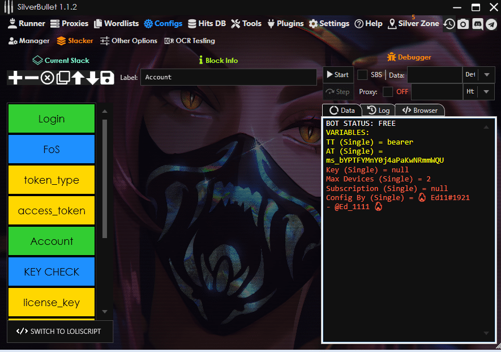
Task: Click the 'TT (Single) = bearer' line
Action: (x=370, y=142)
